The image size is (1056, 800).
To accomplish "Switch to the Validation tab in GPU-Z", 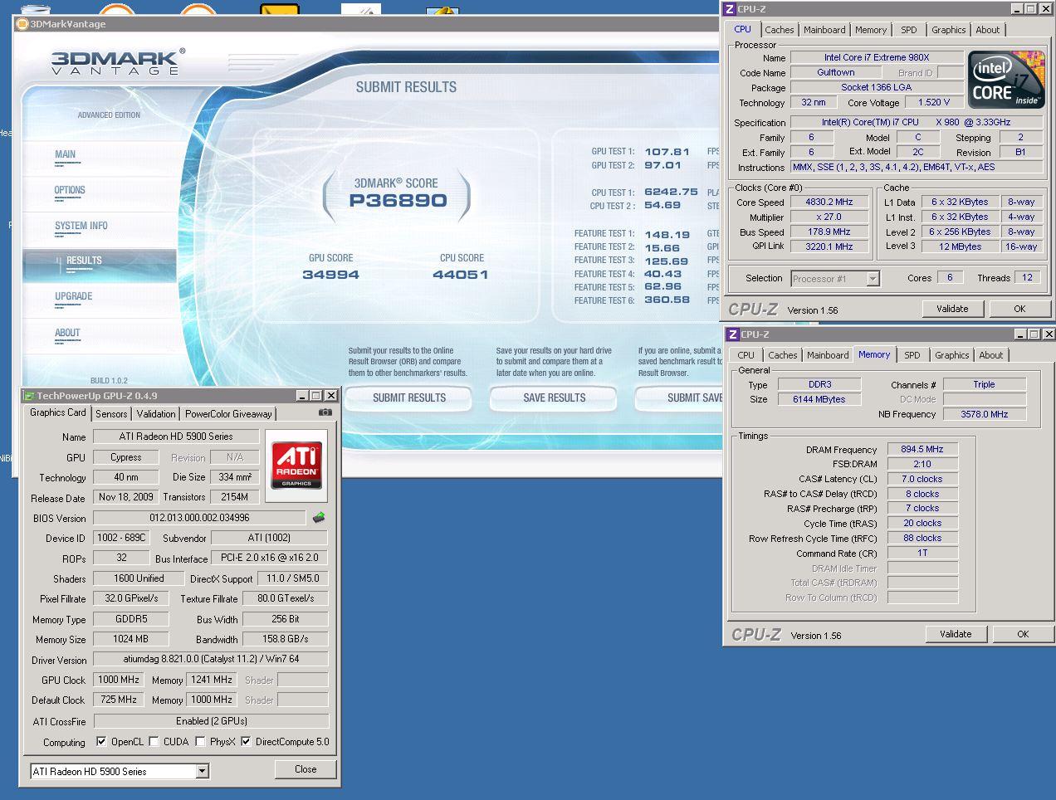I will click(x=156, y=413).
